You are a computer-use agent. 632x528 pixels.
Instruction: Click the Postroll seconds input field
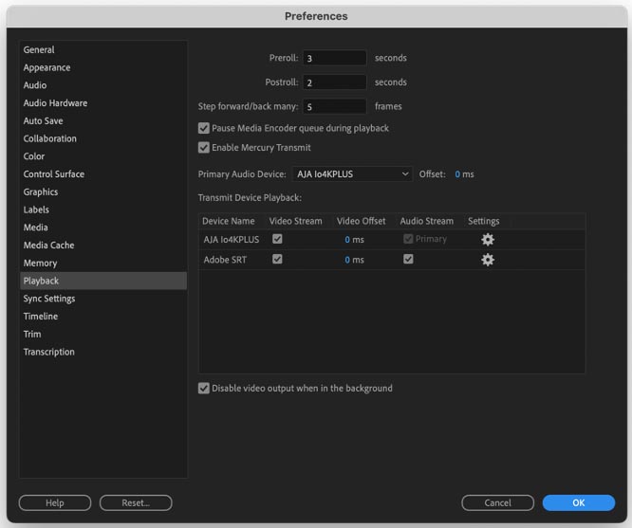point(335,82)
